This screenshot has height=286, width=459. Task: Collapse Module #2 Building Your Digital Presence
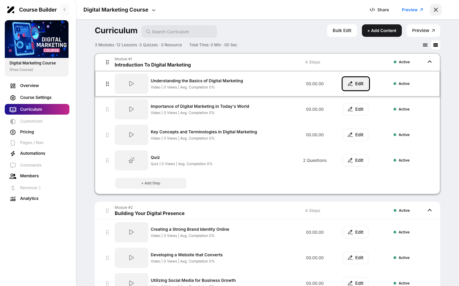click(430, 210)
